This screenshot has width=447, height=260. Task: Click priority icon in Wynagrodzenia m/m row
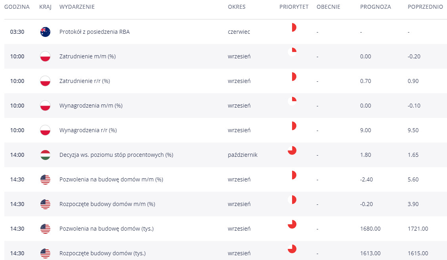(x=292, y=101)
